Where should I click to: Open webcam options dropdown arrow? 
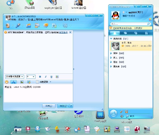pos(13,25)
